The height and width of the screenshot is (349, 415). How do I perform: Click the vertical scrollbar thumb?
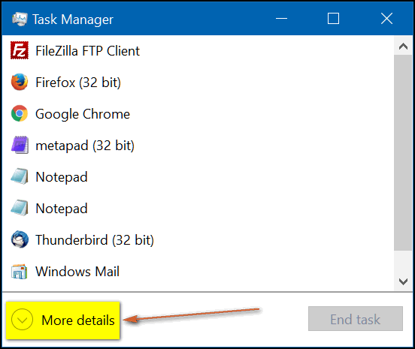coord(403,152)
